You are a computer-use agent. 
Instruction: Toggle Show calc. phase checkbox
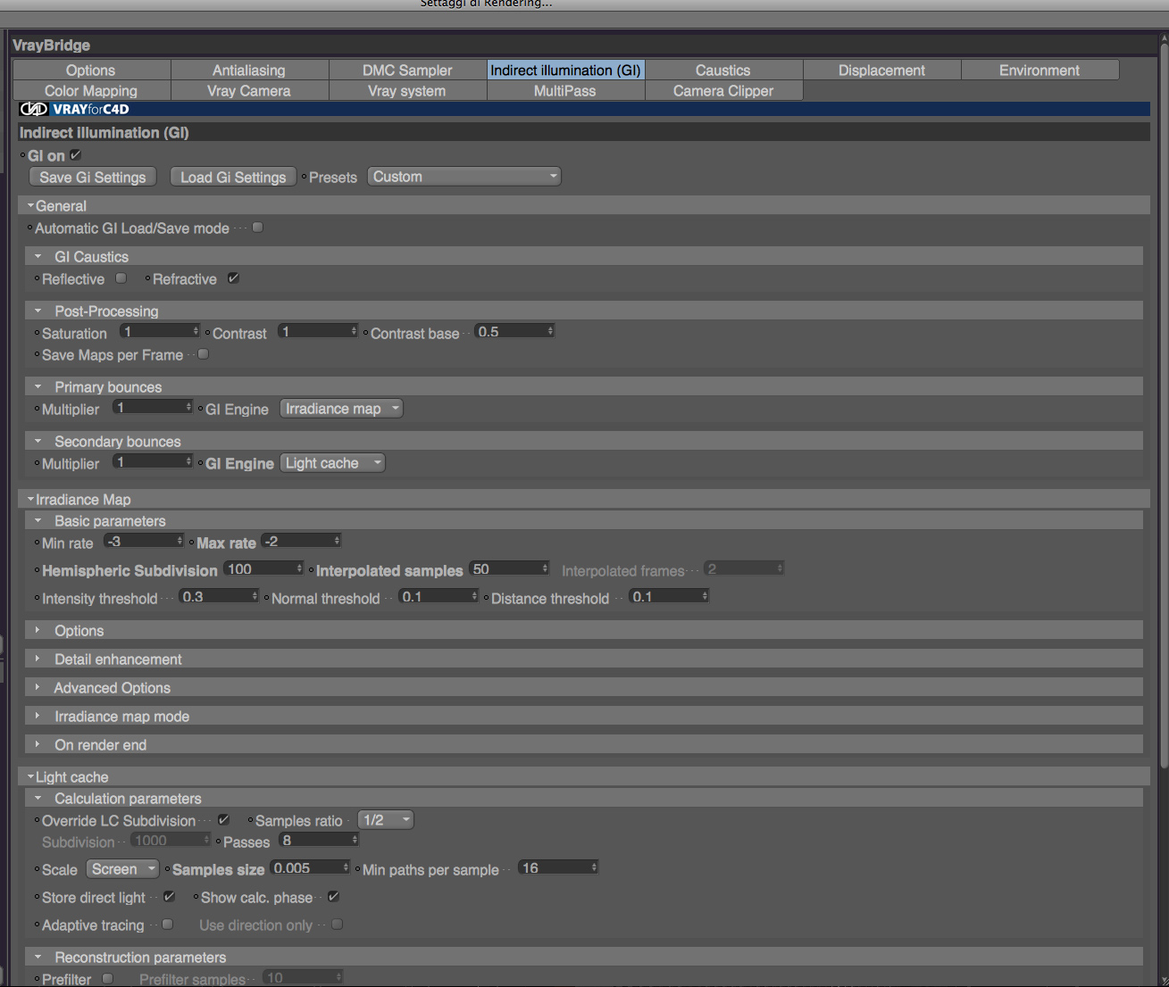[333, 897]
